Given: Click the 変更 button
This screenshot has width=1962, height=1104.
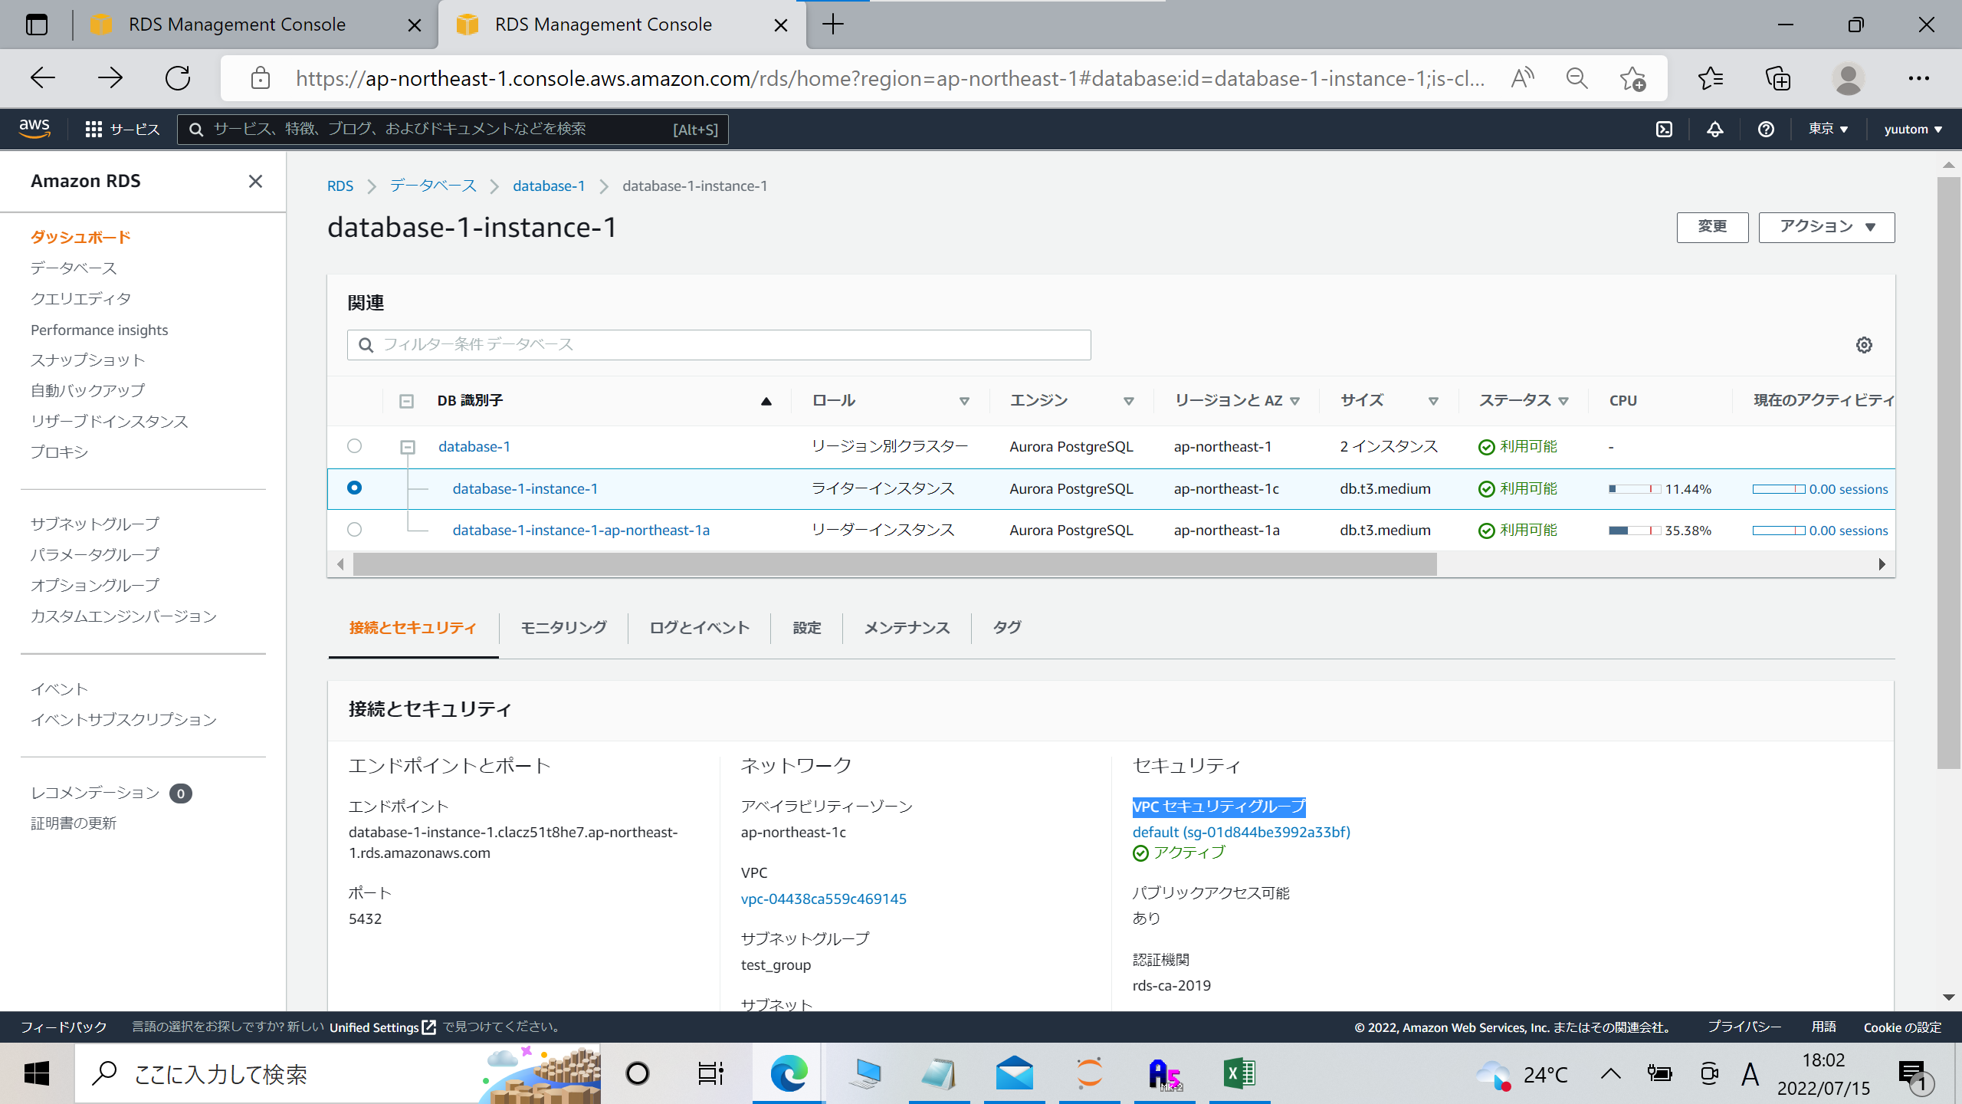Looking at the screenshot, I should coord(1712,227).
